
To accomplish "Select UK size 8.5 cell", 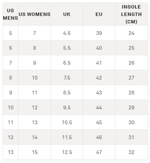I will click(x=67, y=92).
